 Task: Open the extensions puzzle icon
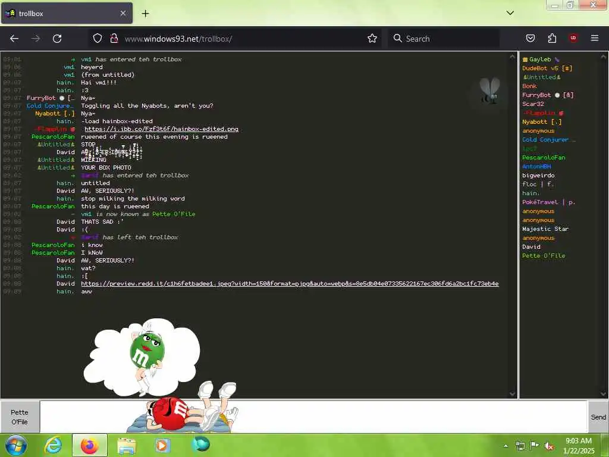tap(552, 38)
